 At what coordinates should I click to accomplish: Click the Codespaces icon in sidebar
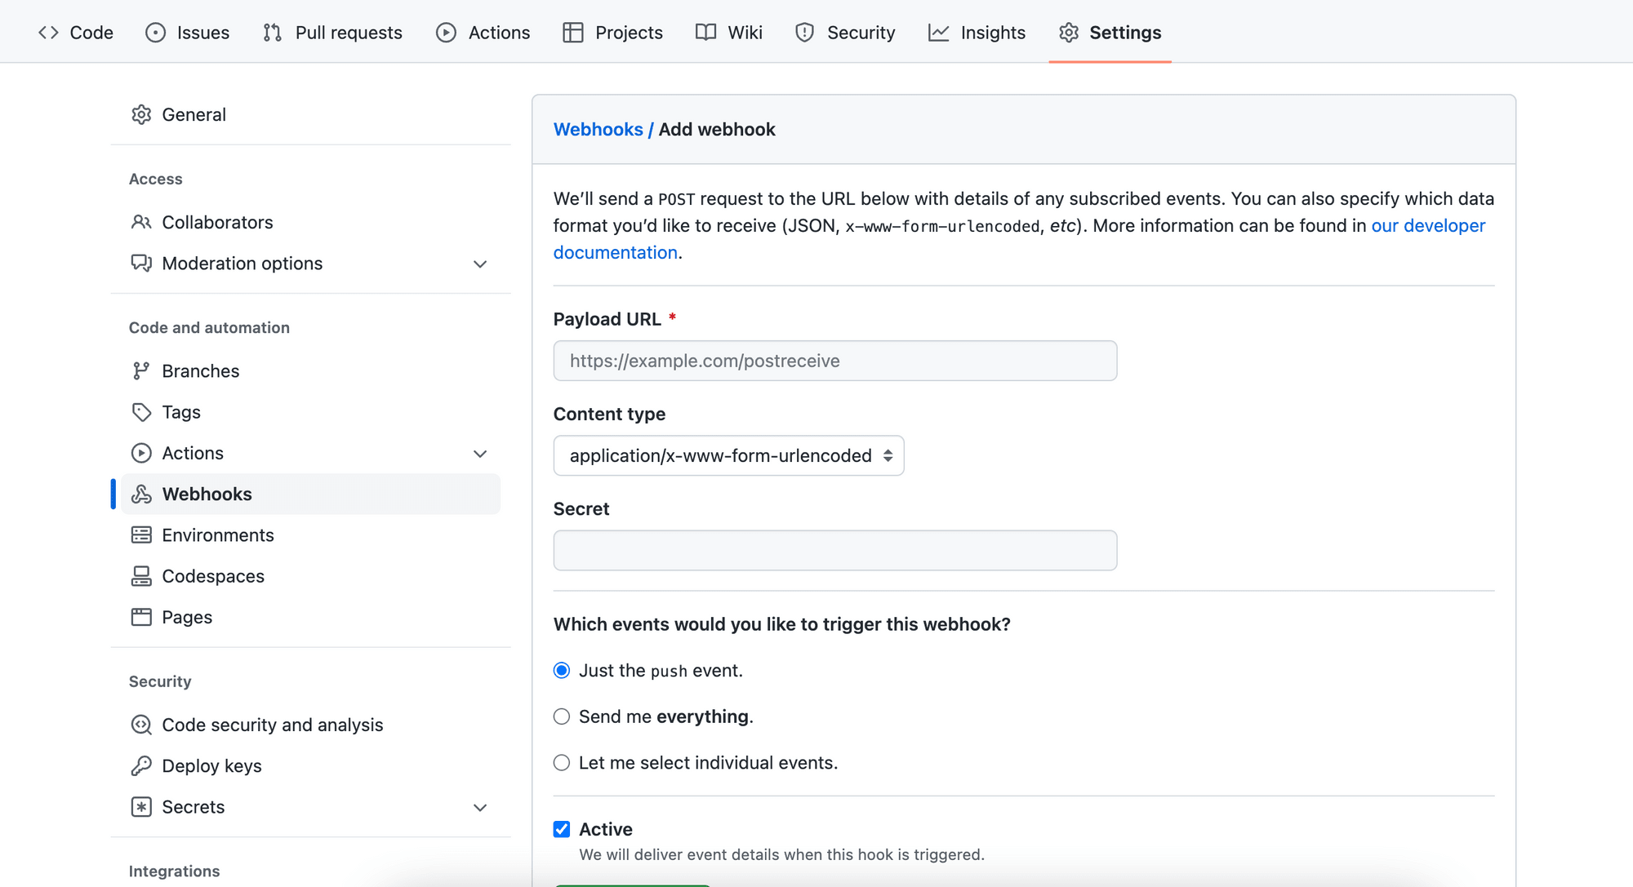[141, 576]
